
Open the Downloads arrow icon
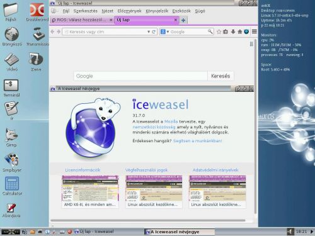point(233,31)
